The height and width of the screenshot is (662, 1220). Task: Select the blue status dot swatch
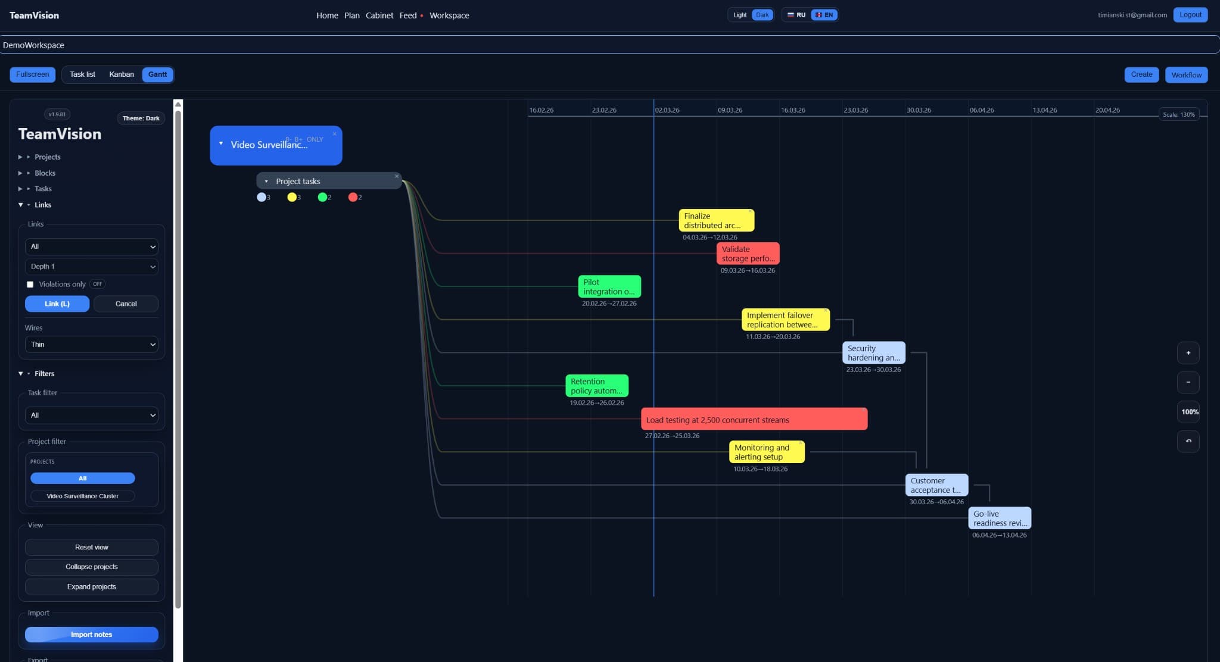pos(262,196)
